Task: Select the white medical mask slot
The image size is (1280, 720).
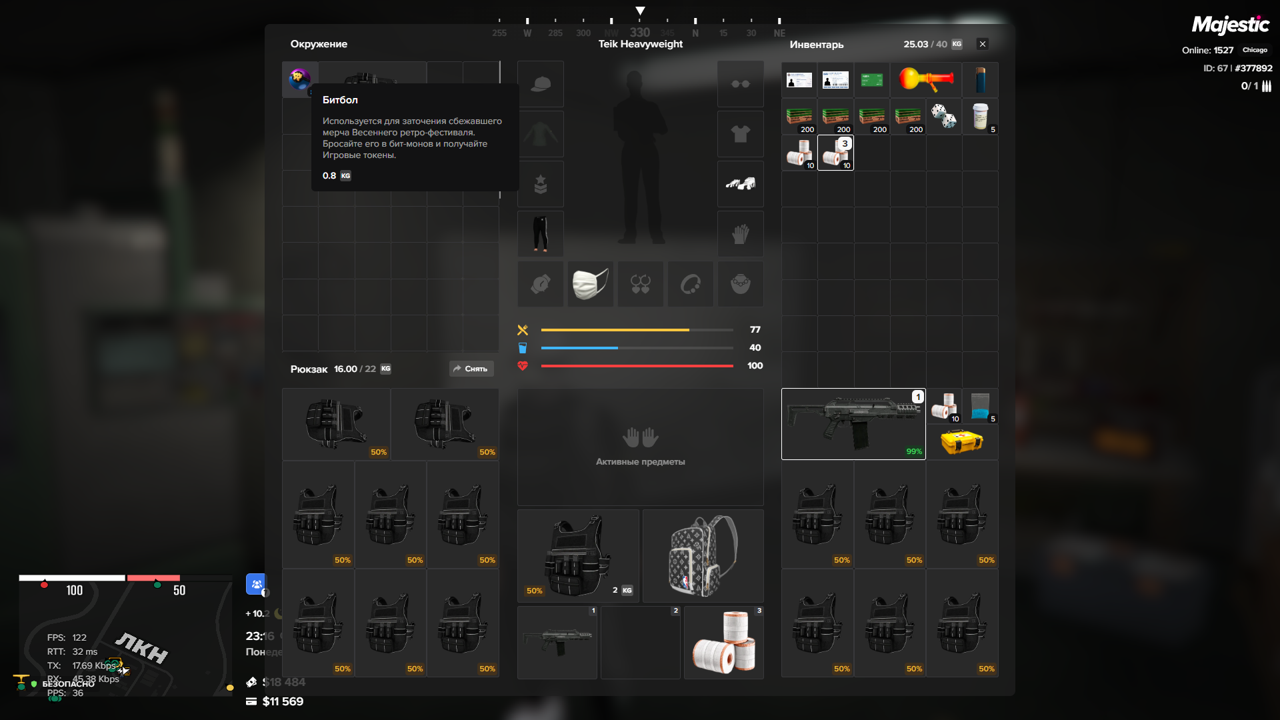Action: pos(590,284)
